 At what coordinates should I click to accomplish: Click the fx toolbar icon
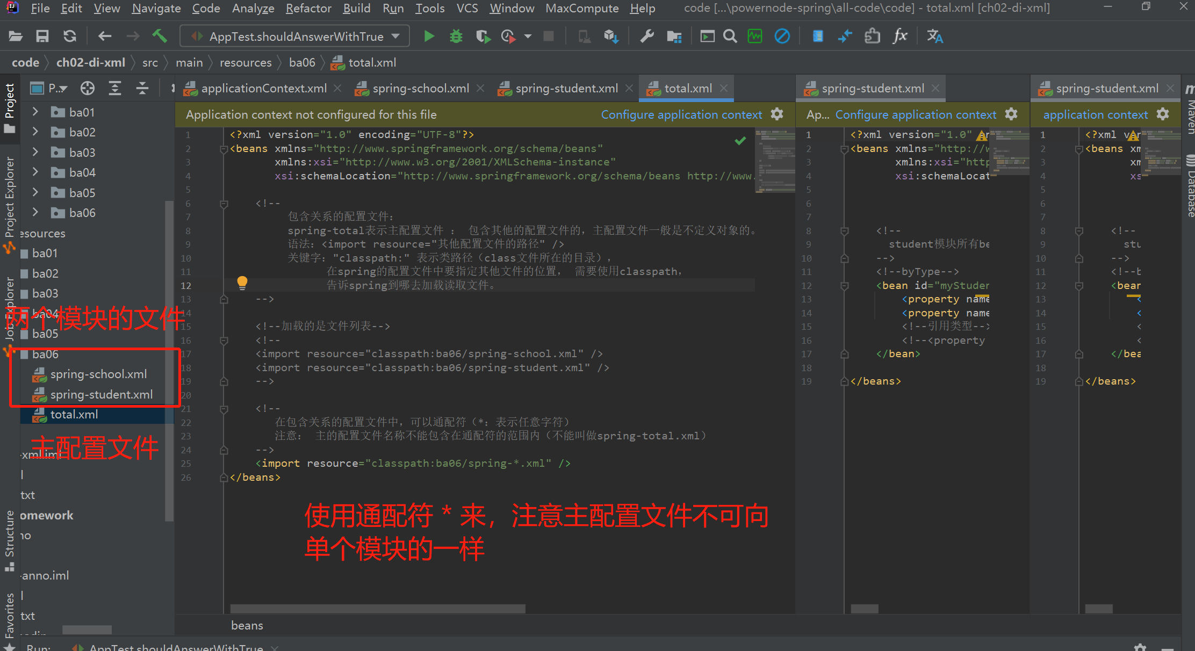[900, 37]
